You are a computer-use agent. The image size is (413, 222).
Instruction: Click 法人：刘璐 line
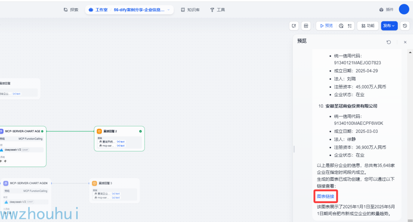pos(345,79)
